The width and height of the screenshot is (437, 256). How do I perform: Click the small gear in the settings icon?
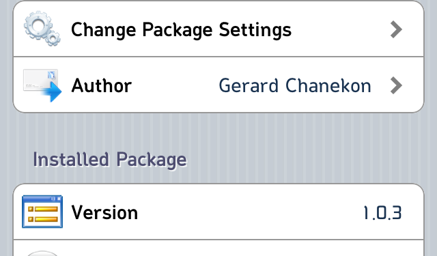pos(53,39)
